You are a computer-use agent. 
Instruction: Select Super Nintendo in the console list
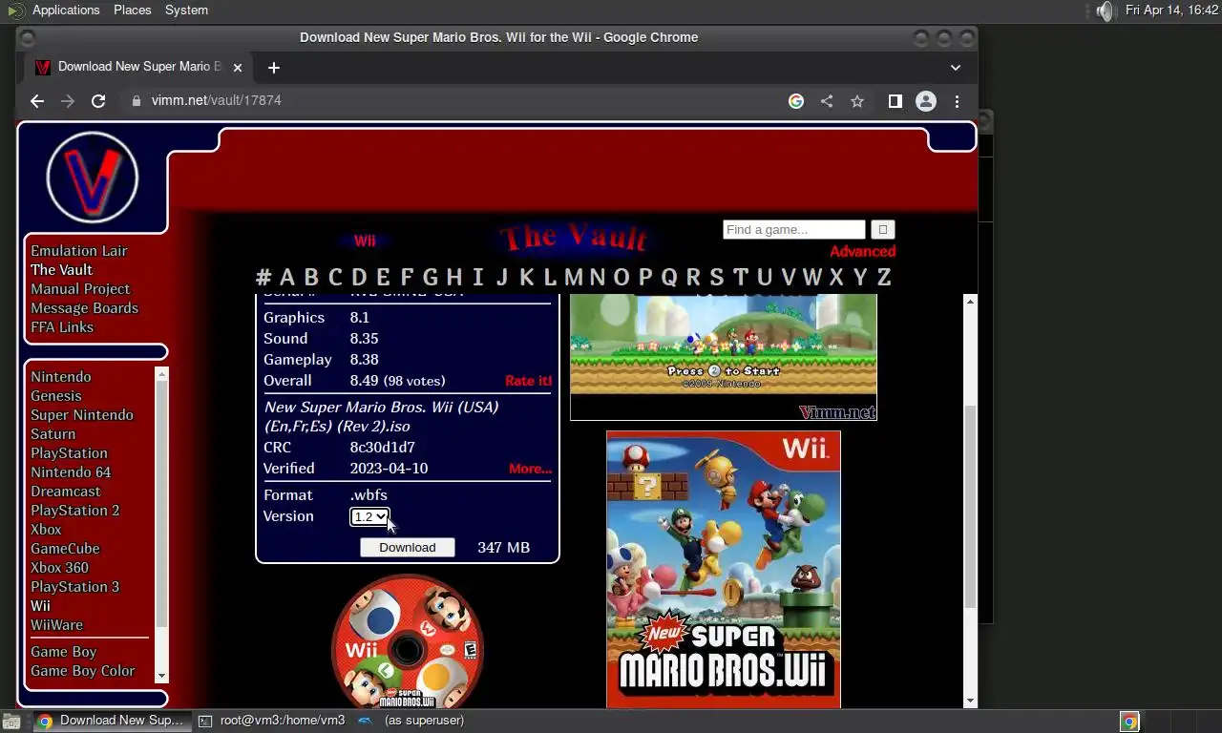click(82, 414)
